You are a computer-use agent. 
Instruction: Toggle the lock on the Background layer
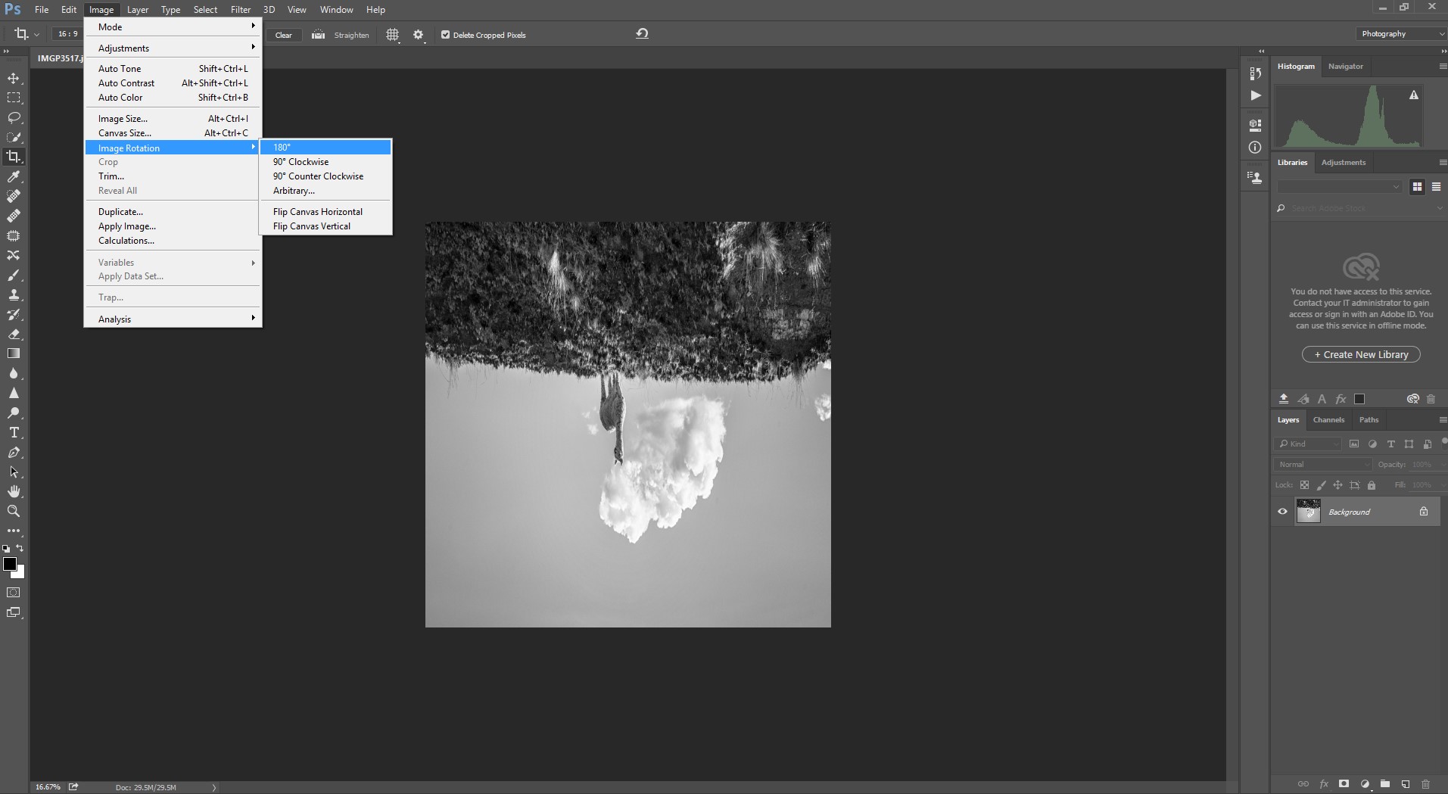pos(1423,512)
